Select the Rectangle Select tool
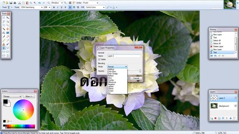Image resolution: width=239 pixels, height=134 pixels. point(4,17)
